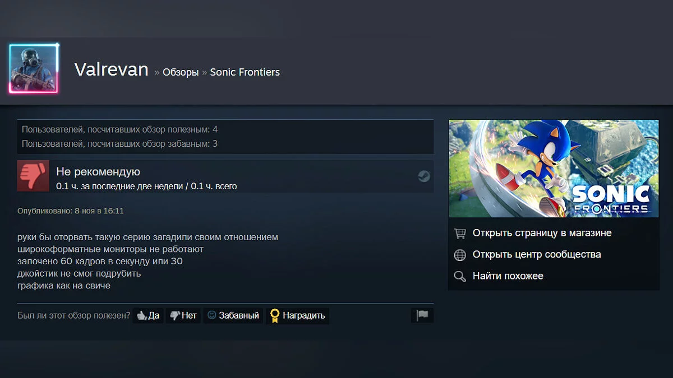Screen dimensions: 673x378
Task: Click the magnifying glass icon
Action: coord(460,276)
